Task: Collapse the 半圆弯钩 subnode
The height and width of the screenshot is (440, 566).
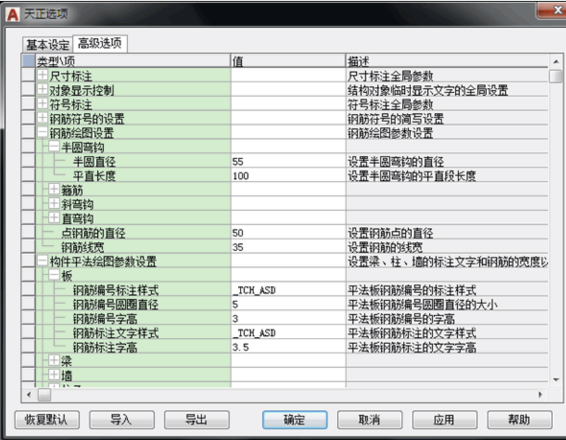Action: tap(54, 146)
